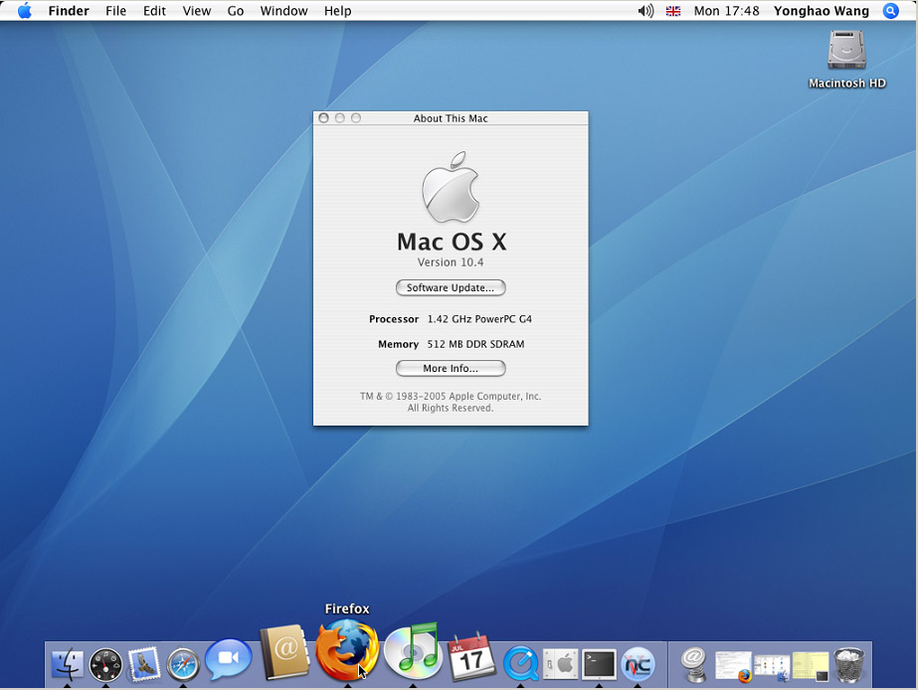
Task: Open Terminal from the Dock
Action: [x=599, y=664]
